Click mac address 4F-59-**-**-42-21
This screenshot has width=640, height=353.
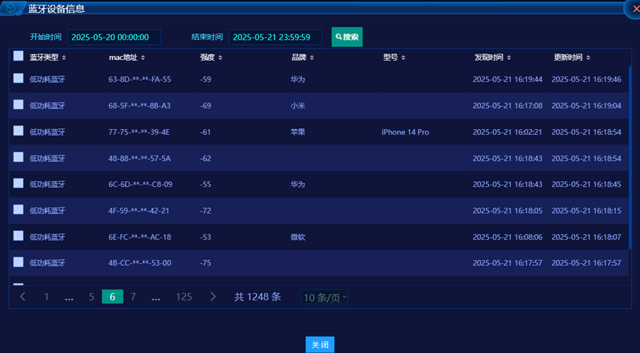pyautogui.click(x=139, y=211)
